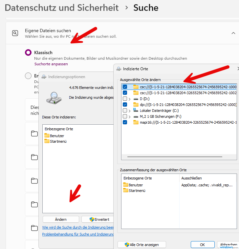Confirm with the OK button

[203, 244]
